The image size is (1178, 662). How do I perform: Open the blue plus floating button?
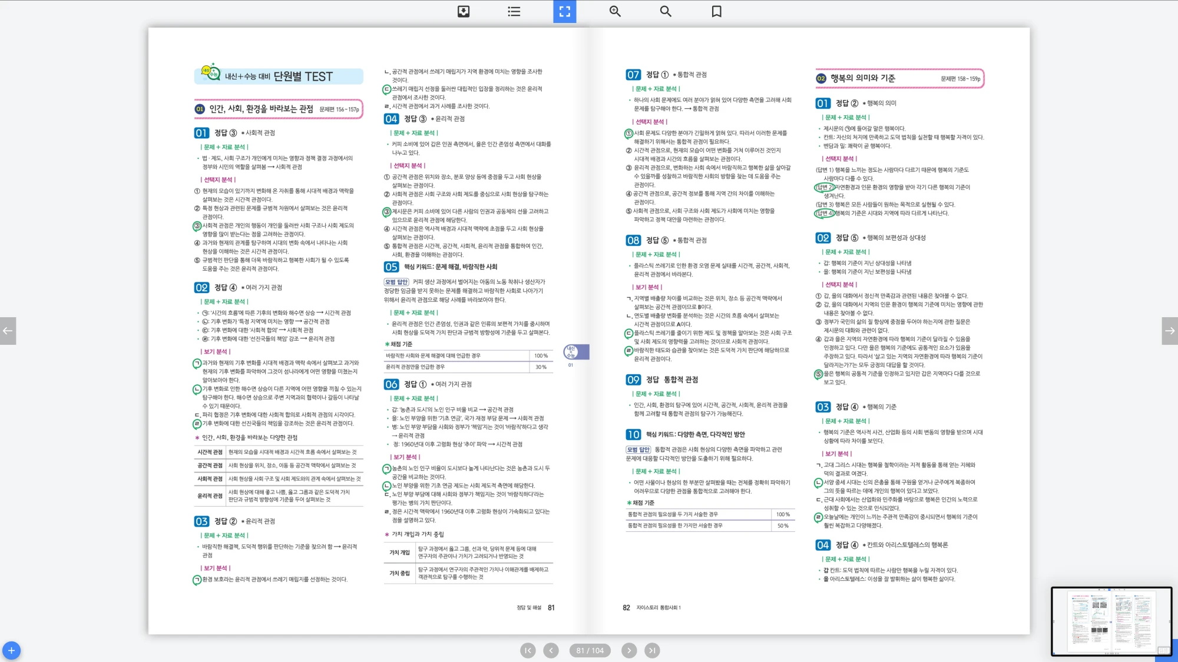(11, 650)
